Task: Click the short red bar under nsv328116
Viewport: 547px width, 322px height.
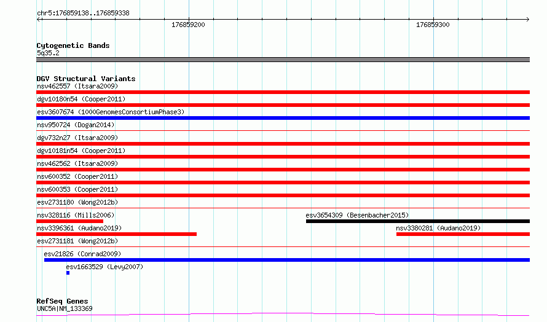Action: (x=70, y=221)
